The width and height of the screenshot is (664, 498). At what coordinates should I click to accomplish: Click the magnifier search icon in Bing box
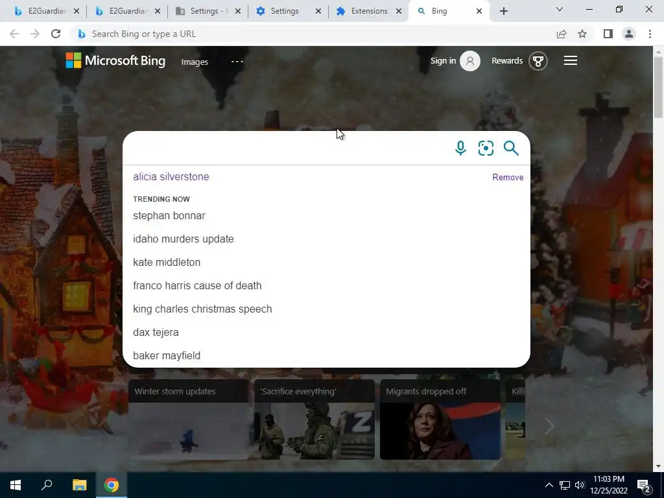click(x=511, y=148)
